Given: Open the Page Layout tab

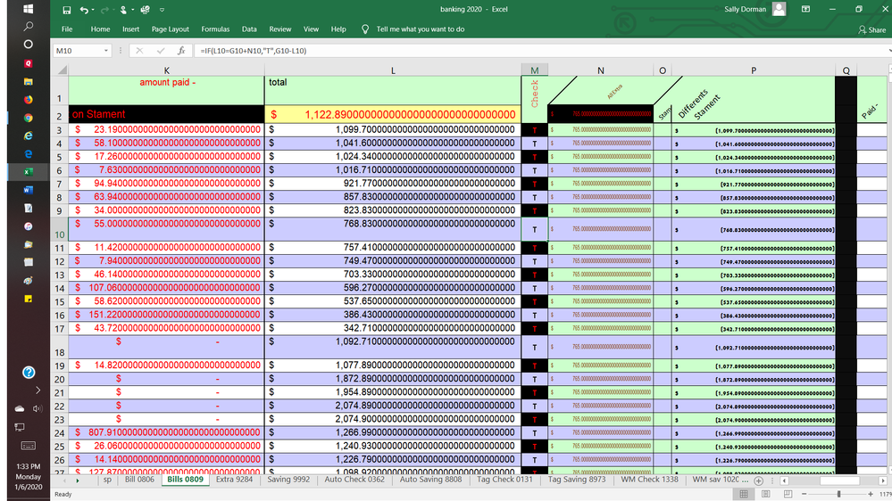Looking at the screenshot, I should point(170,29).
